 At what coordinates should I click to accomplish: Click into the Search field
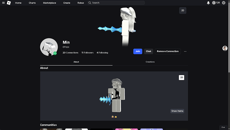pyautogui.click(x=116, y=3)
